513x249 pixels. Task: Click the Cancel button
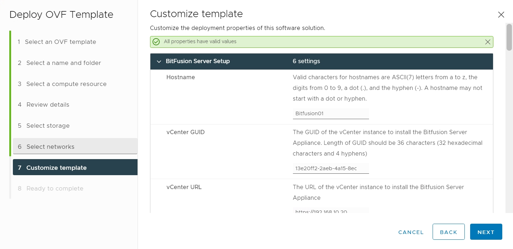pos(411,232)
